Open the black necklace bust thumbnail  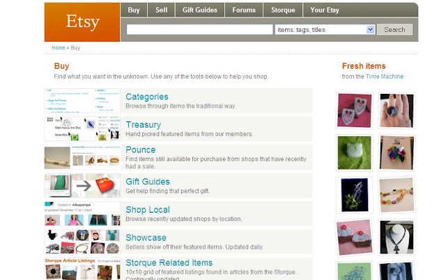point(397,237)
